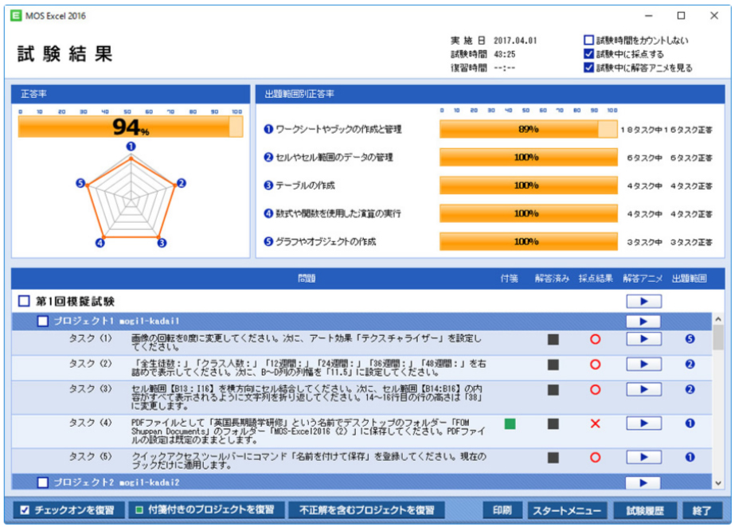Click the タスク (4) PDF save question text
Screen dimensions: 735x527
click(308, 431)
